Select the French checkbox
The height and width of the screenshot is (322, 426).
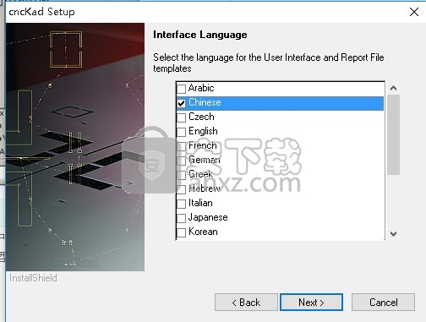pos(181,146)
